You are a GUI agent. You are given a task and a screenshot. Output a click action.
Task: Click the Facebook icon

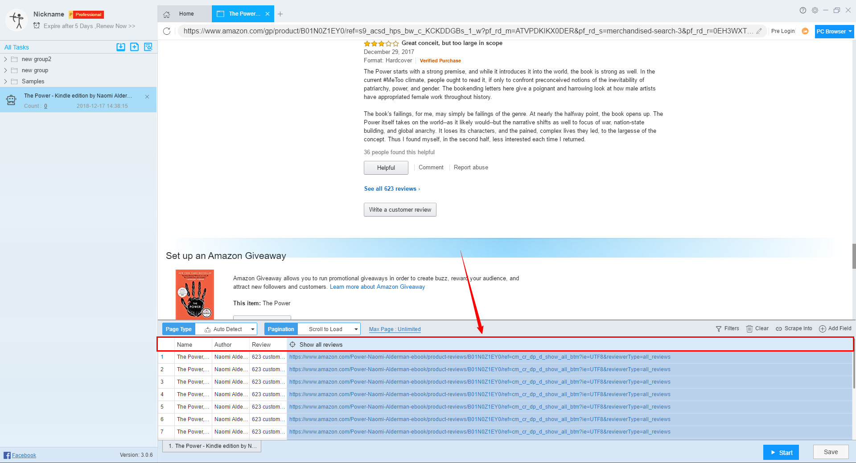[x=7, y=455]
